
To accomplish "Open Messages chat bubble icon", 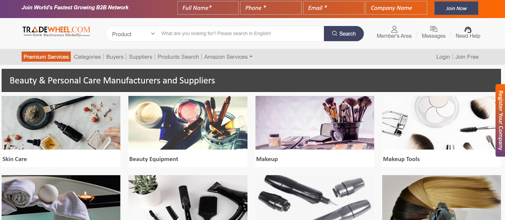I will point(434,29).
